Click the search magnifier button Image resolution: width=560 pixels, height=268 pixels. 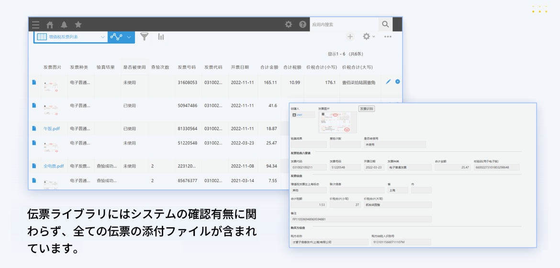(x=385, y=24)
